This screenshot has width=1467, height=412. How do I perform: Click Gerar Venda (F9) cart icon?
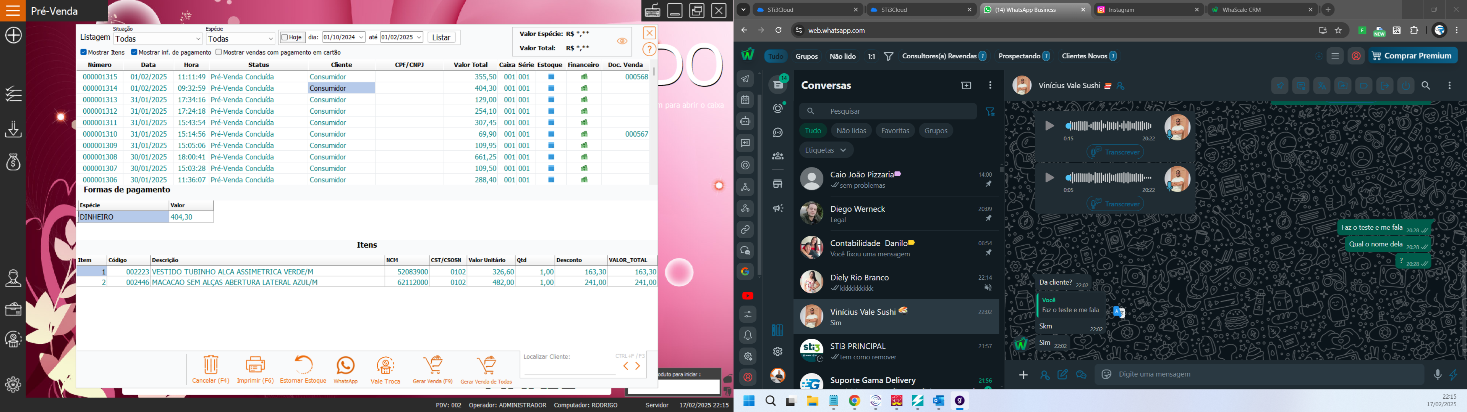tap(433, 365)
